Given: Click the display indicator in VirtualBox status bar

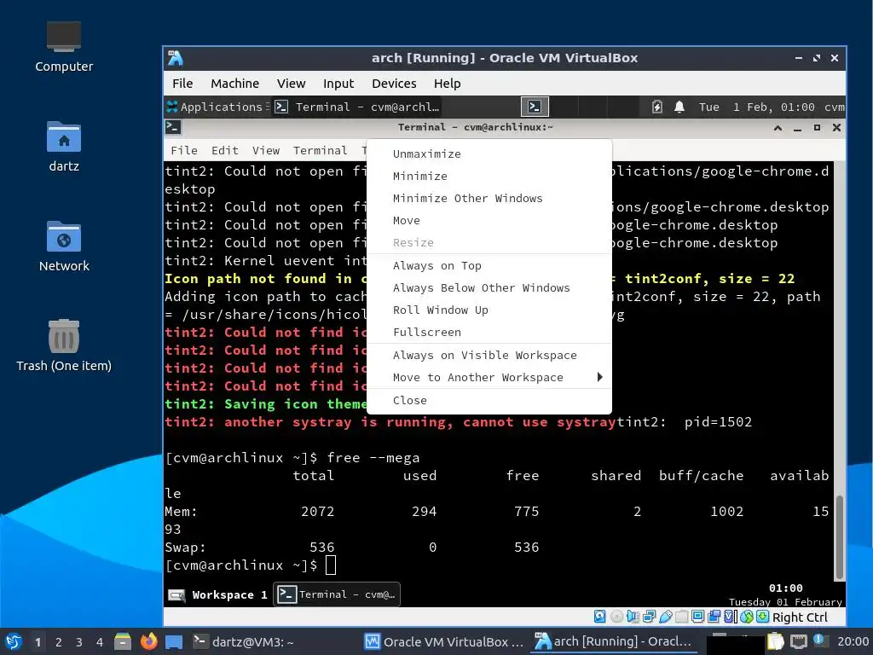Looking at the screenshot, I should tap(697, 617).
